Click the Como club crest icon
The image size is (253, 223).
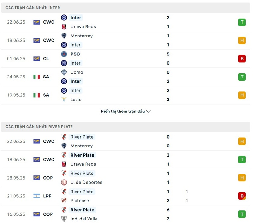click(x=64, y=72)
